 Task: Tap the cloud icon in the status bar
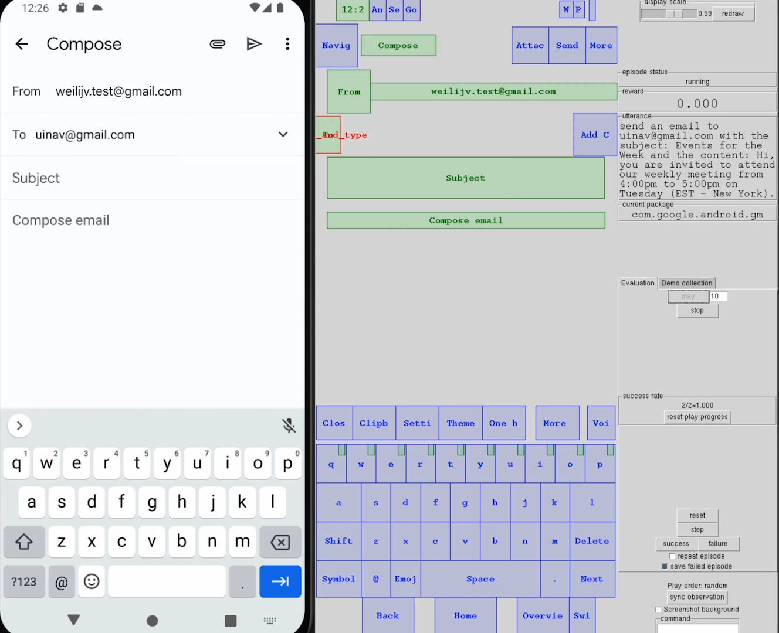pos(97,8)
